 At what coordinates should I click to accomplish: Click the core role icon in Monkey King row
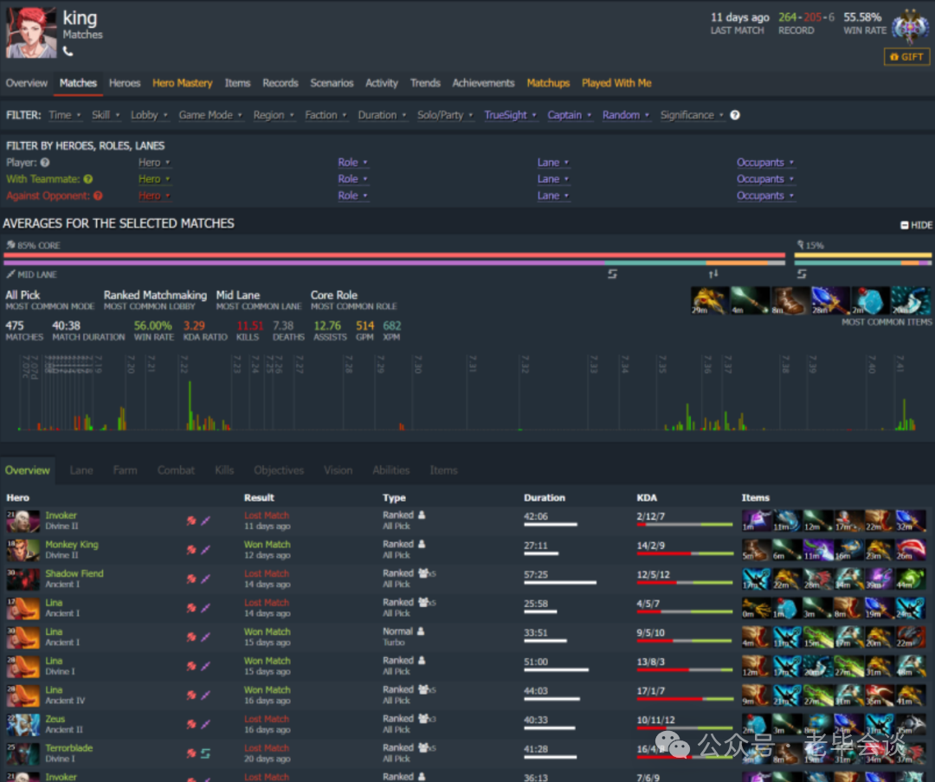191,550
